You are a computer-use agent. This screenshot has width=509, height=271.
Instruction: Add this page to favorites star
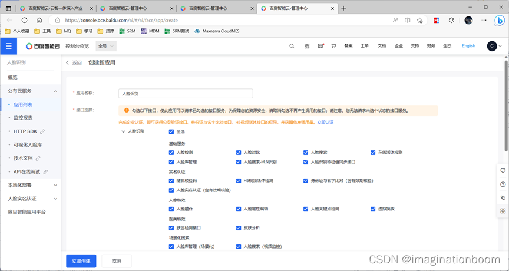(x=419, y=20)
